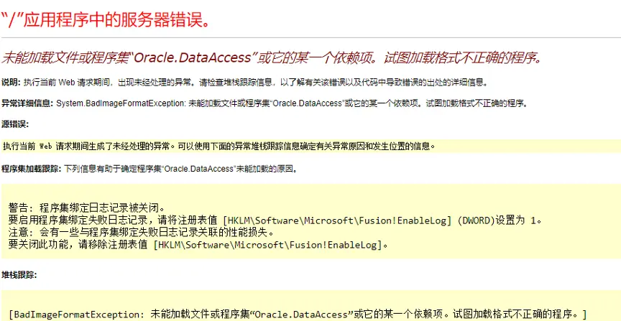Click the description text starting 执行当前 Web 请求期间，出现未经处理的异常

[256, 83]
